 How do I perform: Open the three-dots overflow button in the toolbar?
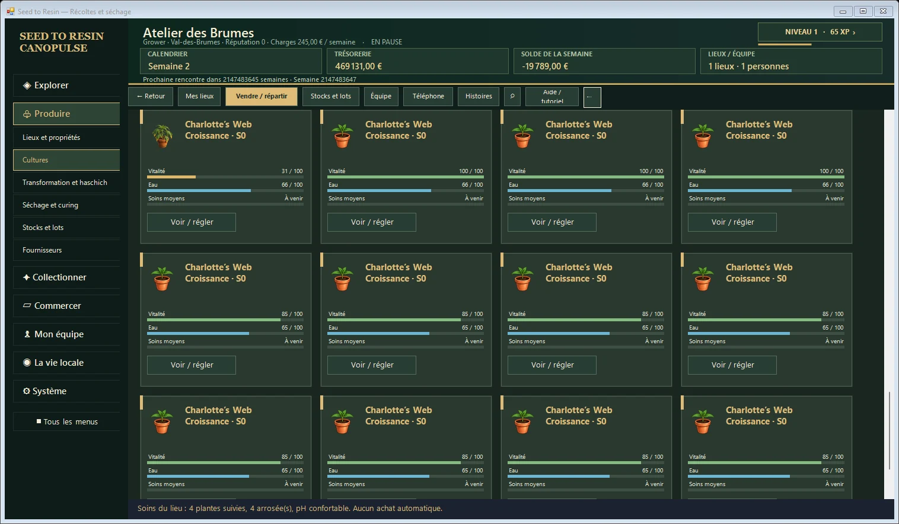pos(592,97)
